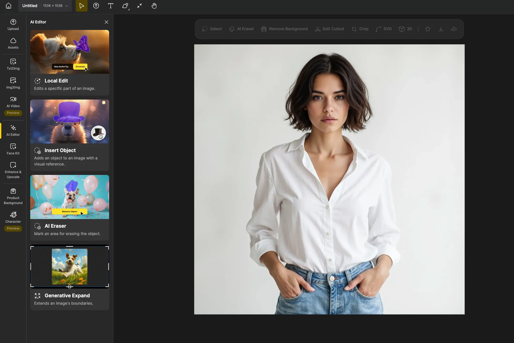This screenshot has height=343, width=514.
Task: Click the Local Edit sparkle icon
Action: [x=37, y=81]
